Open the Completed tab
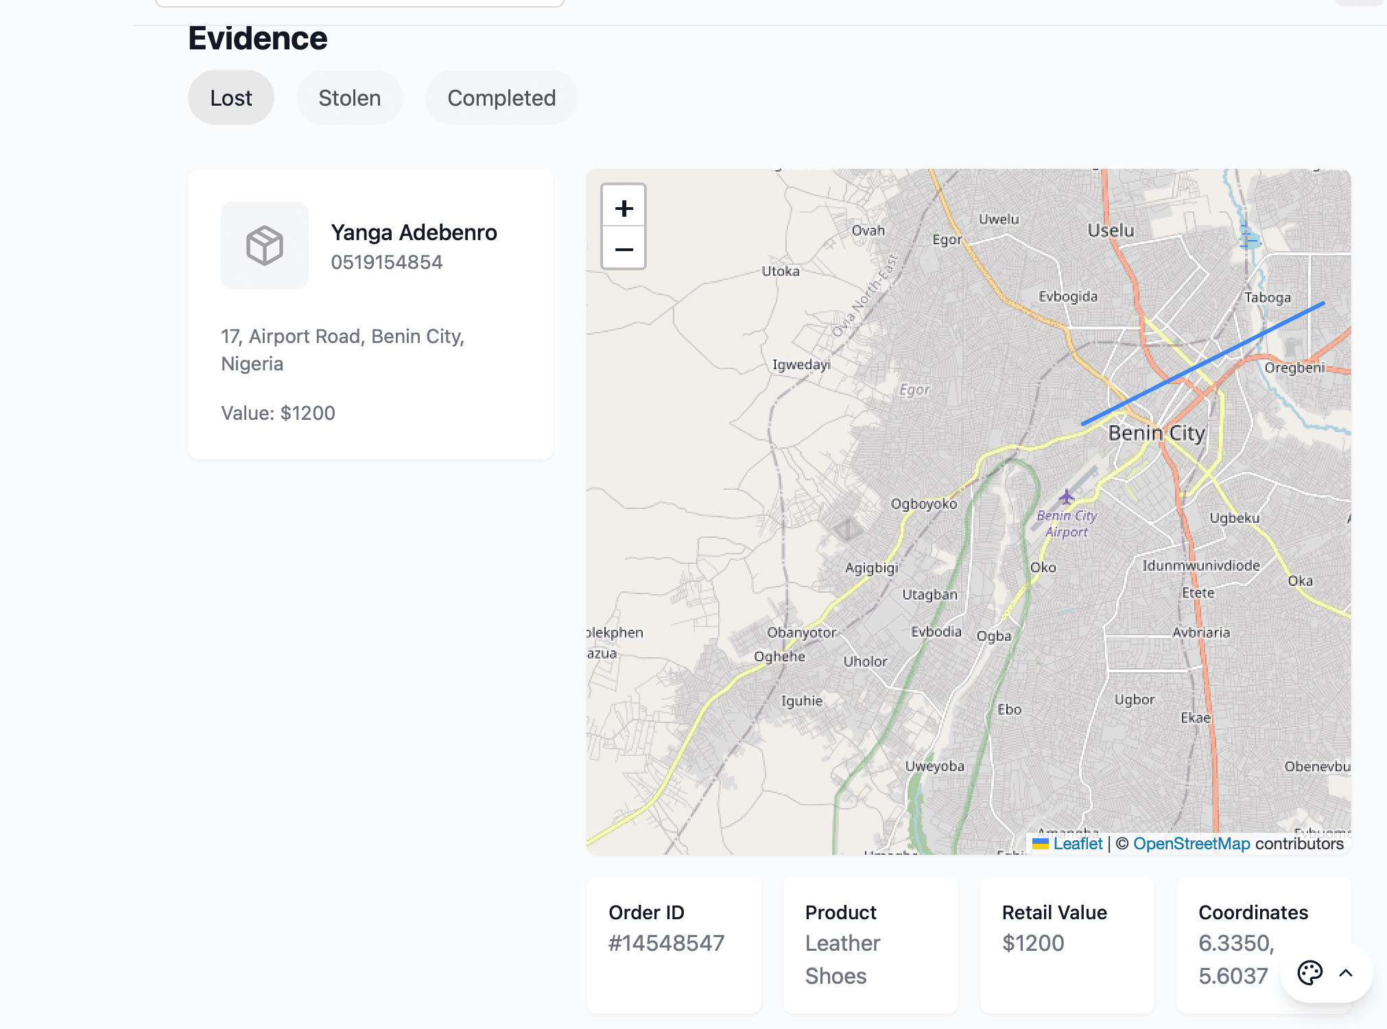The height and width of the screenshot is (1029, 1387). tap(501, 98)
